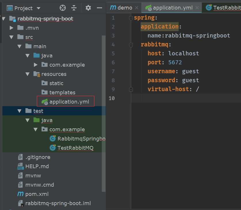Click the 'application' key in editor
Viewport: 241px width, 210px height.
click(x=160, y=27)
